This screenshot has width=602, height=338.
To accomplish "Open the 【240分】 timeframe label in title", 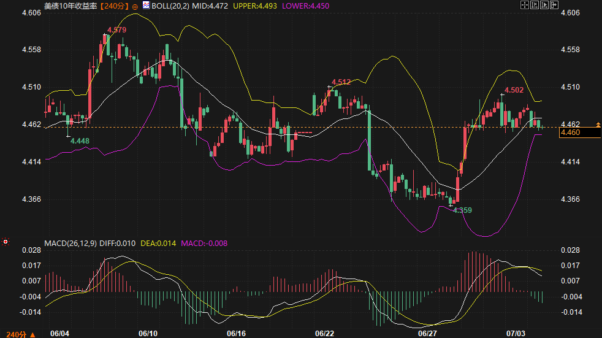I will (114, 6).
